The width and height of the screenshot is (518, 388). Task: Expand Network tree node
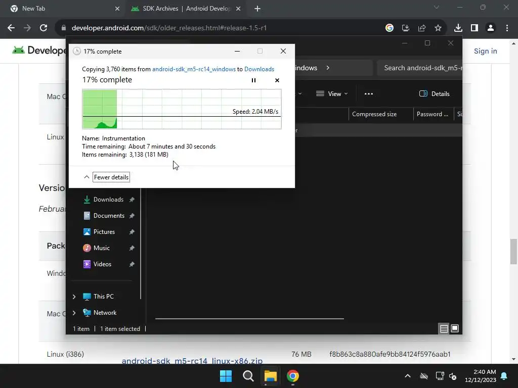coord(74,313)
